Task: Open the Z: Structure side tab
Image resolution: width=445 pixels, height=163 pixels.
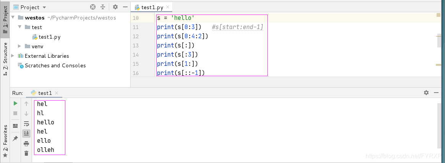Action: click(x=5, y=59)
